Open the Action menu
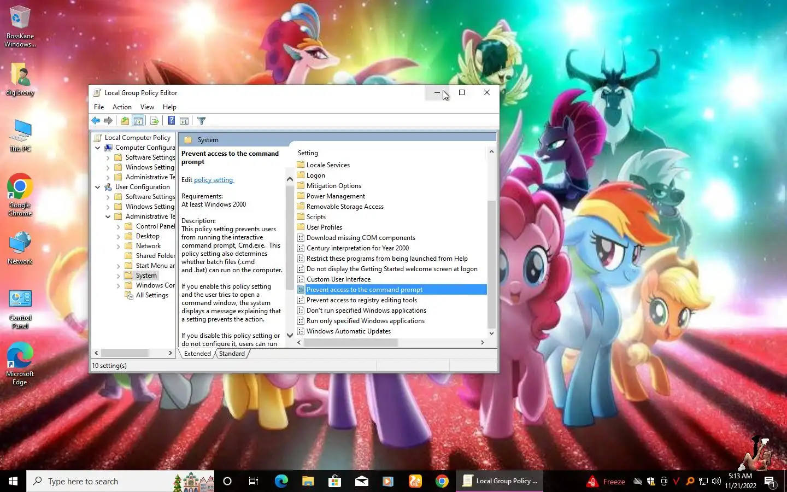The height and width of the screenshot is (492, 787). click(122, 107)
